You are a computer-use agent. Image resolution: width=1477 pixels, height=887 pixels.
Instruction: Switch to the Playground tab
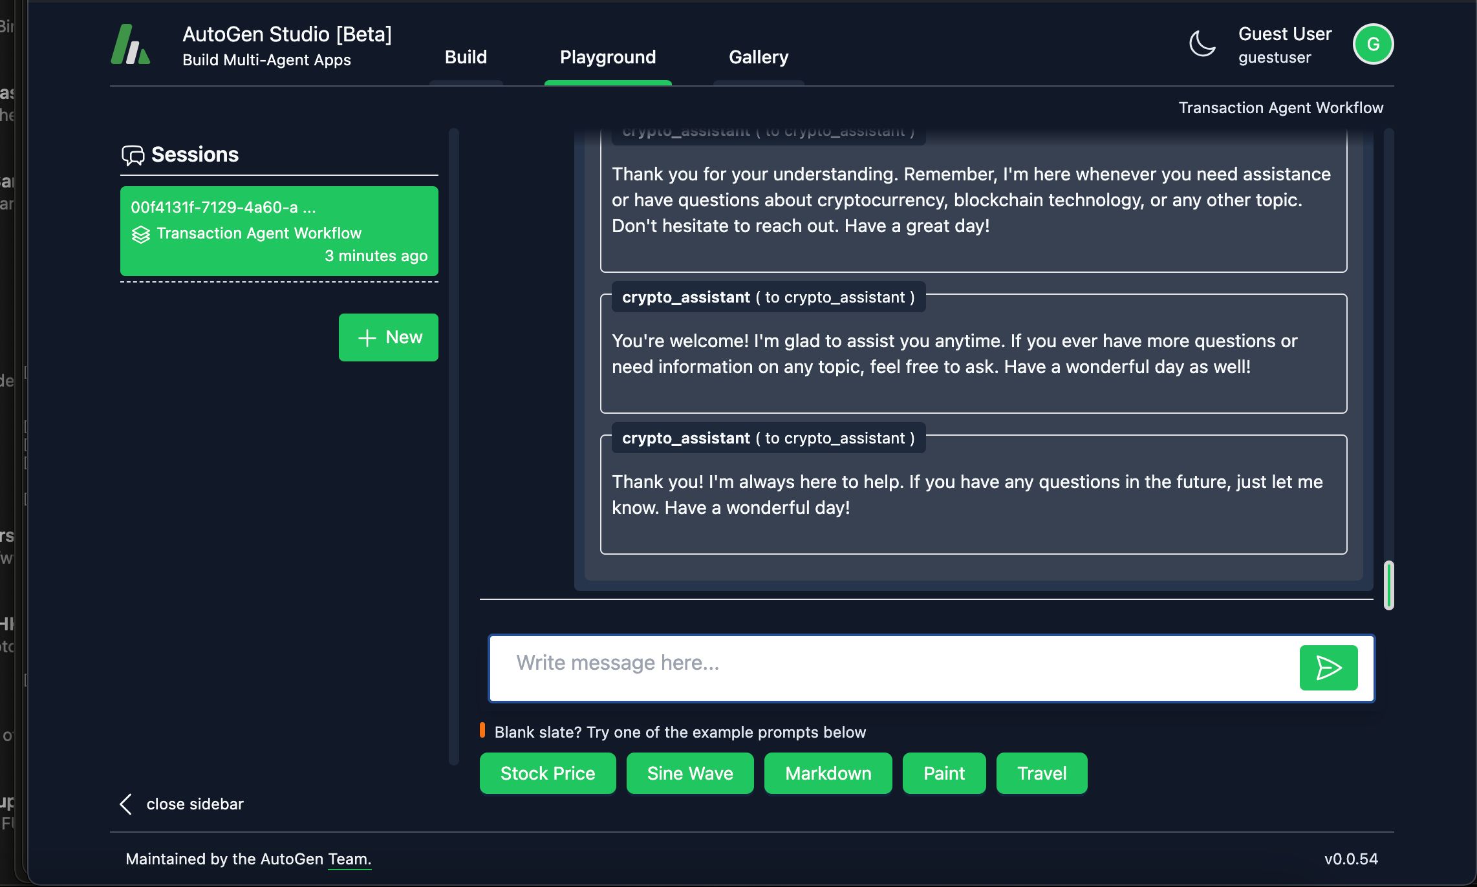[608, 57]
